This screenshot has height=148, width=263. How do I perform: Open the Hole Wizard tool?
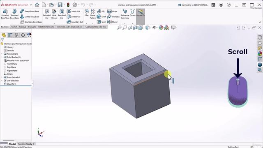pos(54,14)
